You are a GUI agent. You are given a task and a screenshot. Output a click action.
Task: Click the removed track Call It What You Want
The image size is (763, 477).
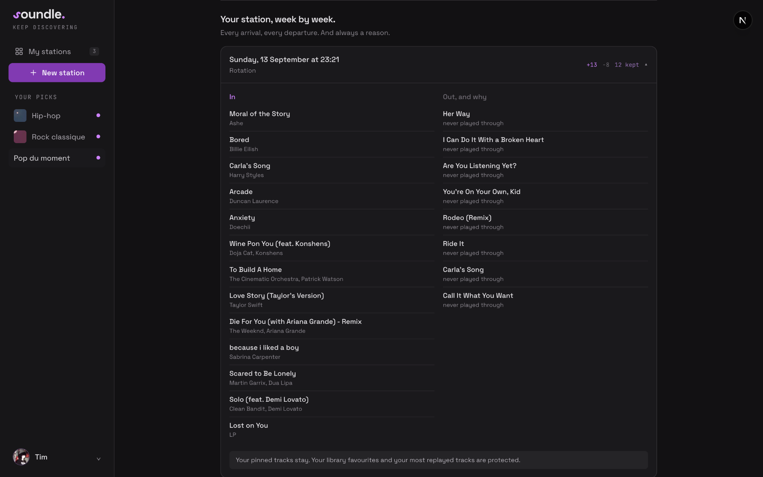[478, 296]
